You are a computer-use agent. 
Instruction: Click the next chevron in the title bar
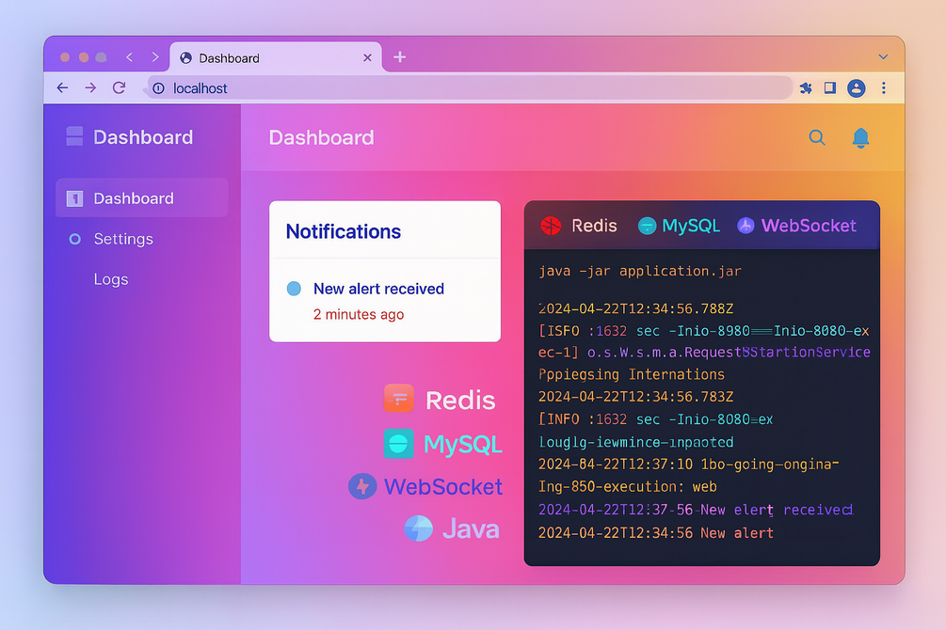(x=155, y=56)
